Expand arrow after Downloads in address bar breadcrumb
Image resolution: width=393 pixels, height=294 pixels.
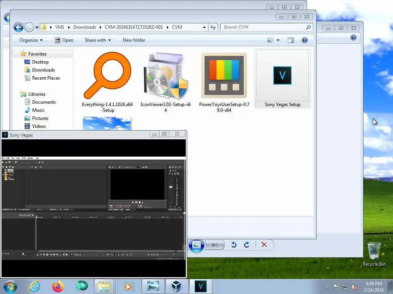(x=100, y=27)
